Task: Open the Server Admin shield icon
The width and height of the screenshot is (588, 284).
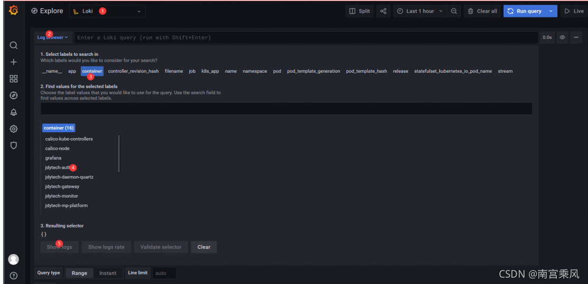Action: (14, 145)
